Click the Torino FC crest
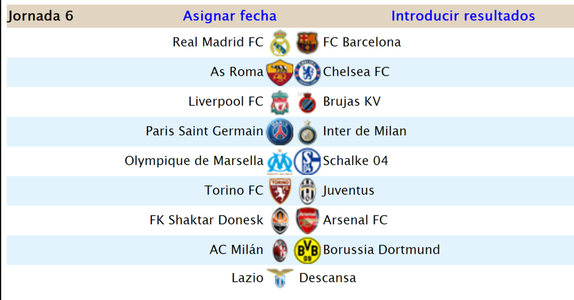574x300 pixels. [280, 191]
